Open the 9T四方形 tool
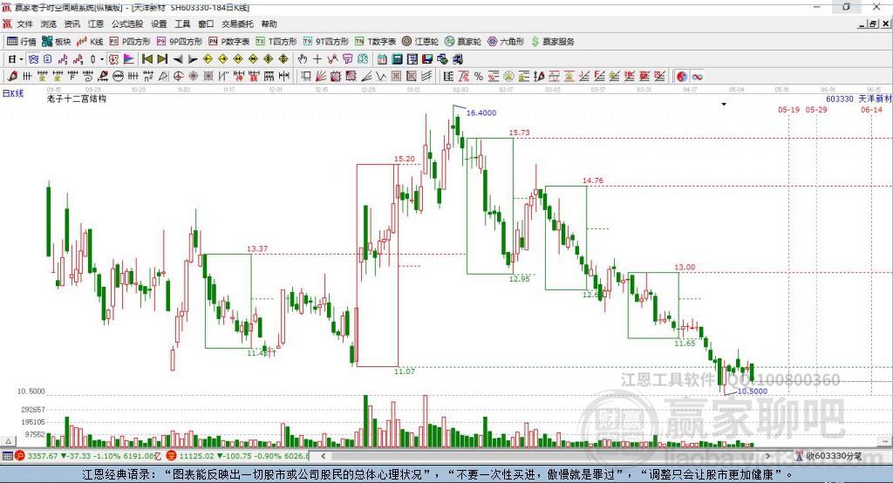 pyautogui.click(x=326, y=42)
